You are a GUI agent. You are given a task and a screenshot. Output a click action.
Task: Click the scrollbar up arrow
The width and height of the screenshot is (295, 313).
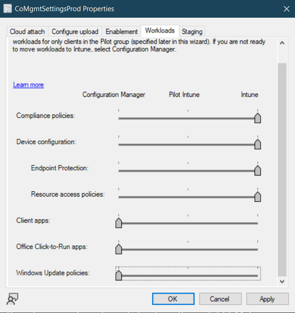[x=282, y=43]
